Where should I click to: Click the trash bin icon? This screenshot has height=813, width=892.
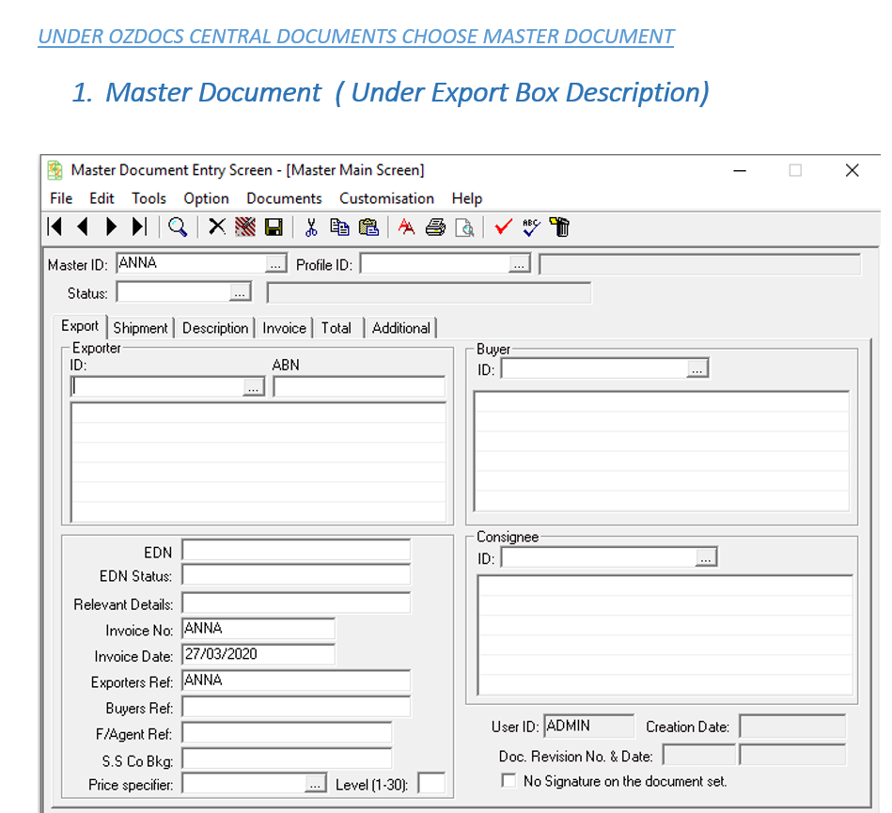click(x=560, y=227)
